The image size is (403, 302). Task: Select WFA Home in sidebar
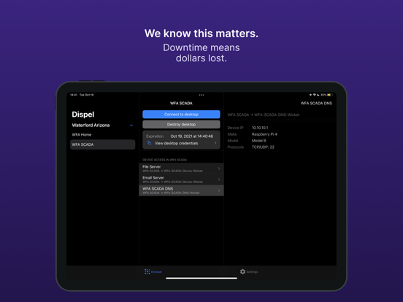coord(82,134)
